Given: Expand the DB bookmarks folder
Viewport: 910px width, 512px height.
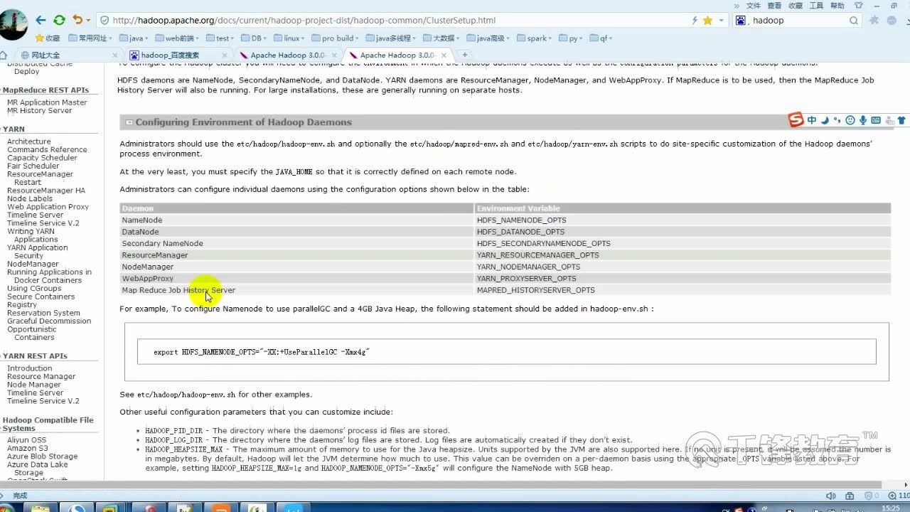Looking at the screenshot, I should [255, 38].
